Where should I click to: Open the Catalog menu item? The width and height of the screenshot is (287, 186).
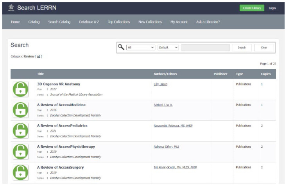point(34,22)
